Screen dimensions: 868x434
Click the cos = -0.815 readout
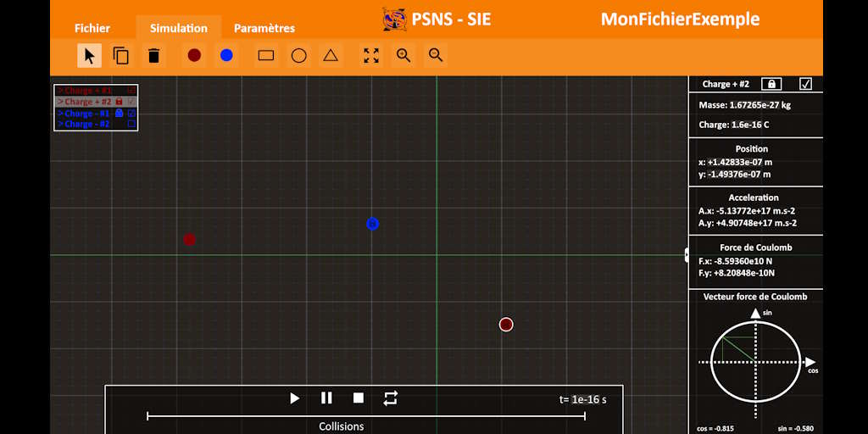tap(717, 429)
